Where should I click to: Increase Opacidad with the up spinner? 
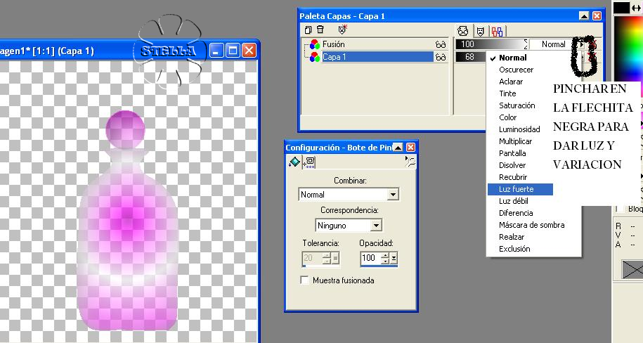(385, 255)
